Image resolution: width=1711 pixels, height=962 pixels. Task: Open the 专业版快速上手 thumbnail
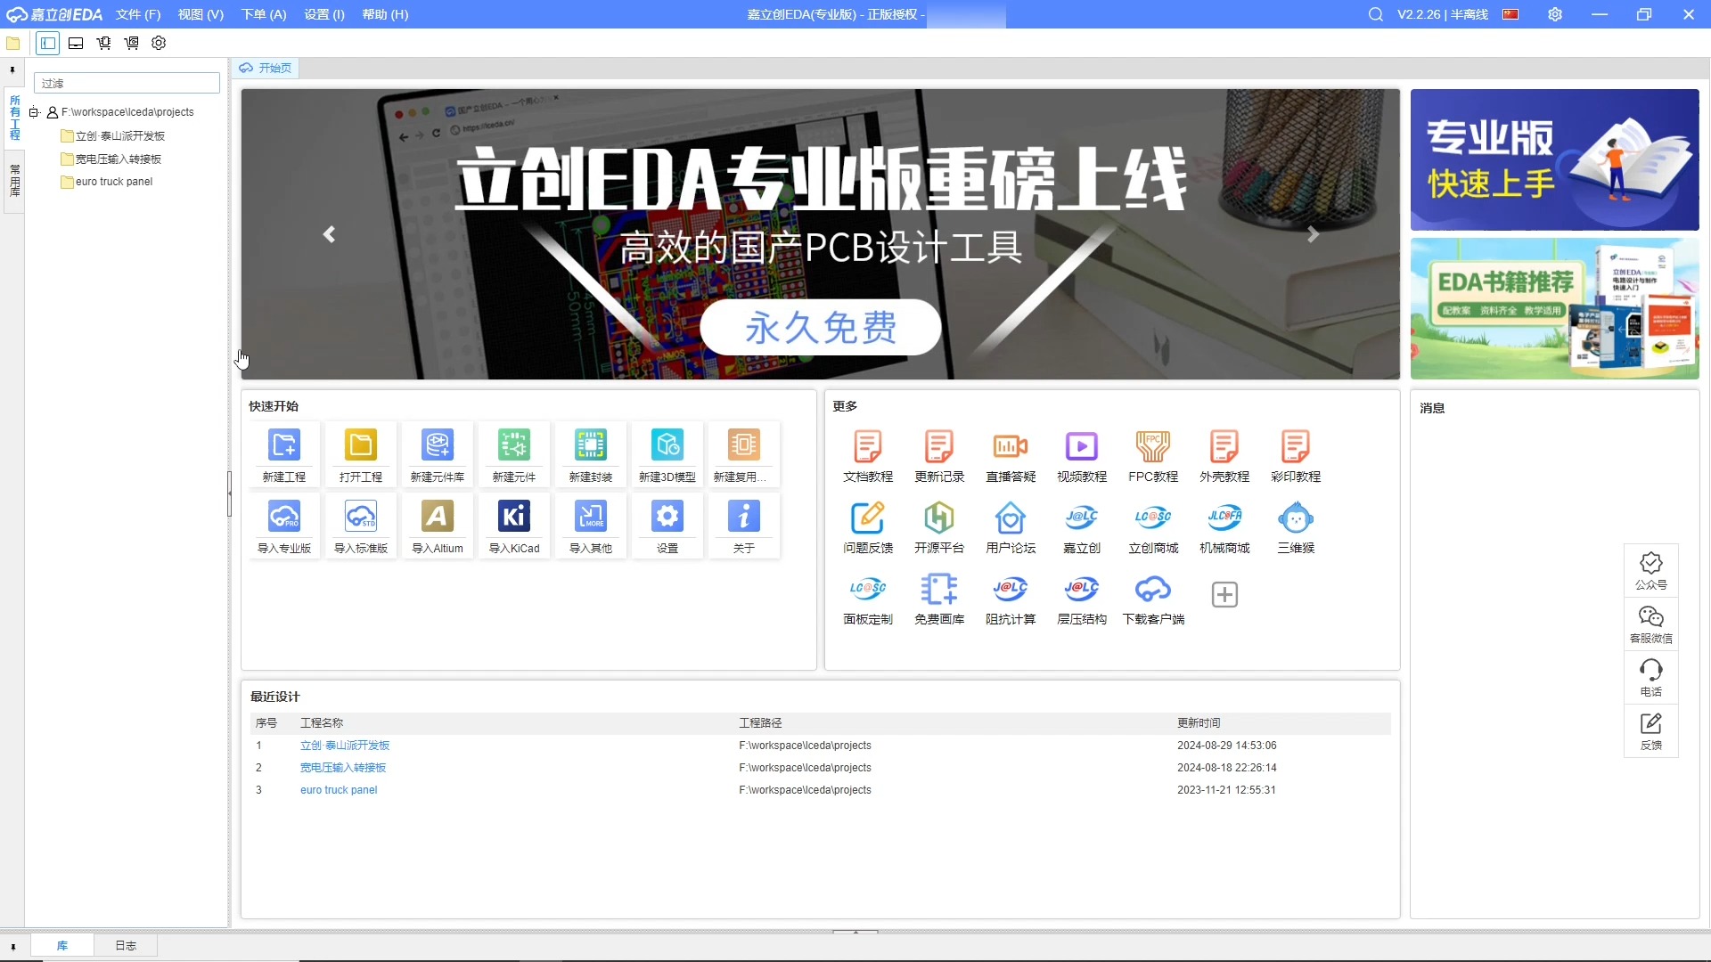click(1554, 159)
